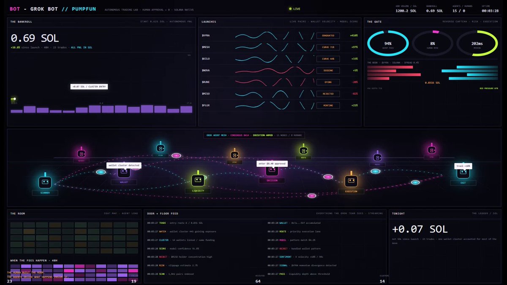The image size is (507, 285).
Task: Select the Grok Agent Mesh status bar
Action: click(254, 136)
